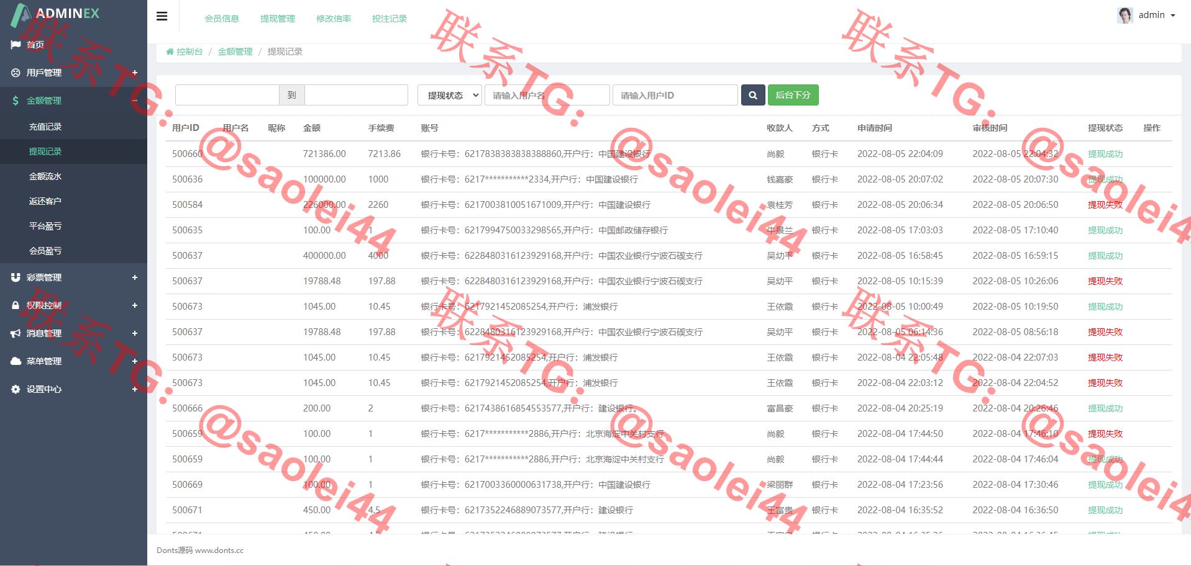Click user ID 500636 cell
The height and width of the screenshot is (566, 1191).
188,179
